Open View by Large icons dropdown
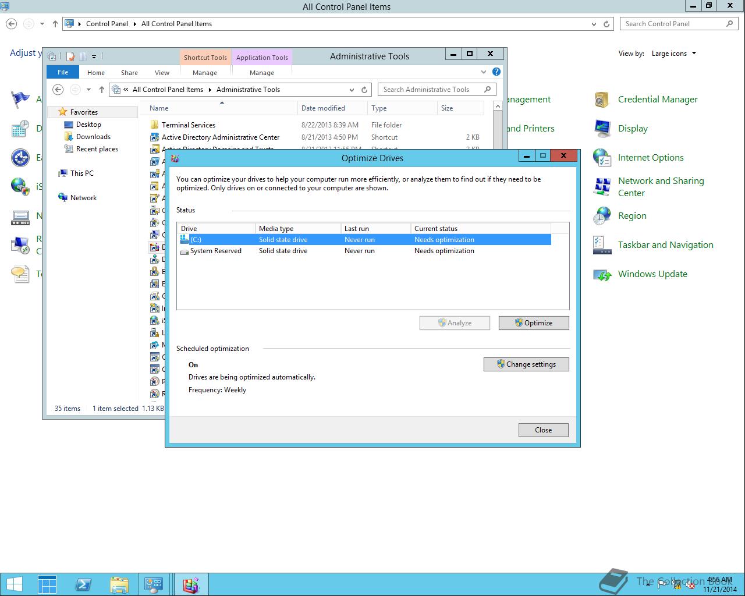 (x=674, y=54)
